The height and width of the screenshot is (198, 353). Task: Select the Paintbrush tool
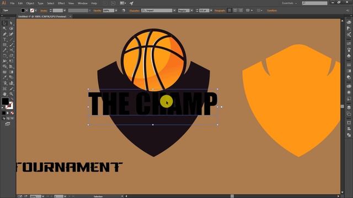point(11,45)
